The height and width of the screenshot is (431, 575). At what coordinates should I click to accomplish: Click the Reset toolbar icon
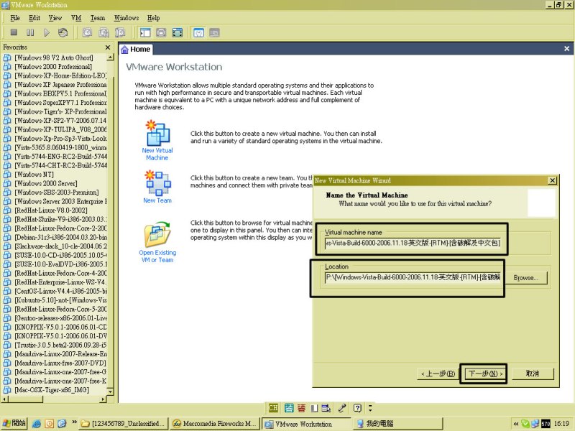tap(63, 32)
